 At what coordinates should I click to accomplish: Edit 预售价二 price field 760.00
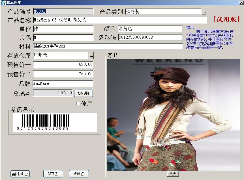click(63, 74)
